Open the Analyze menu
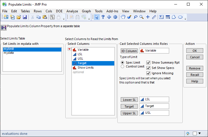Viewport: 208px width, 137px height. [x=72, y=11]
